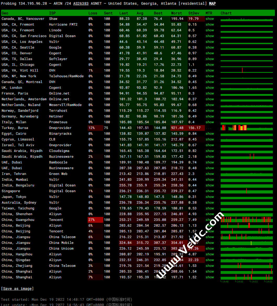Screen dimensions: 277x306
Task: Show MTR for Nuremberg Hetzner row
Action: click(209, 116)
